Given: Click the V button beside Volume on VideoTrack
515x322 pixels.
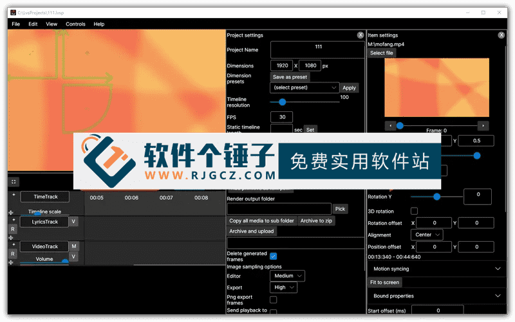Looking at the screenshot, I should 73,256.
